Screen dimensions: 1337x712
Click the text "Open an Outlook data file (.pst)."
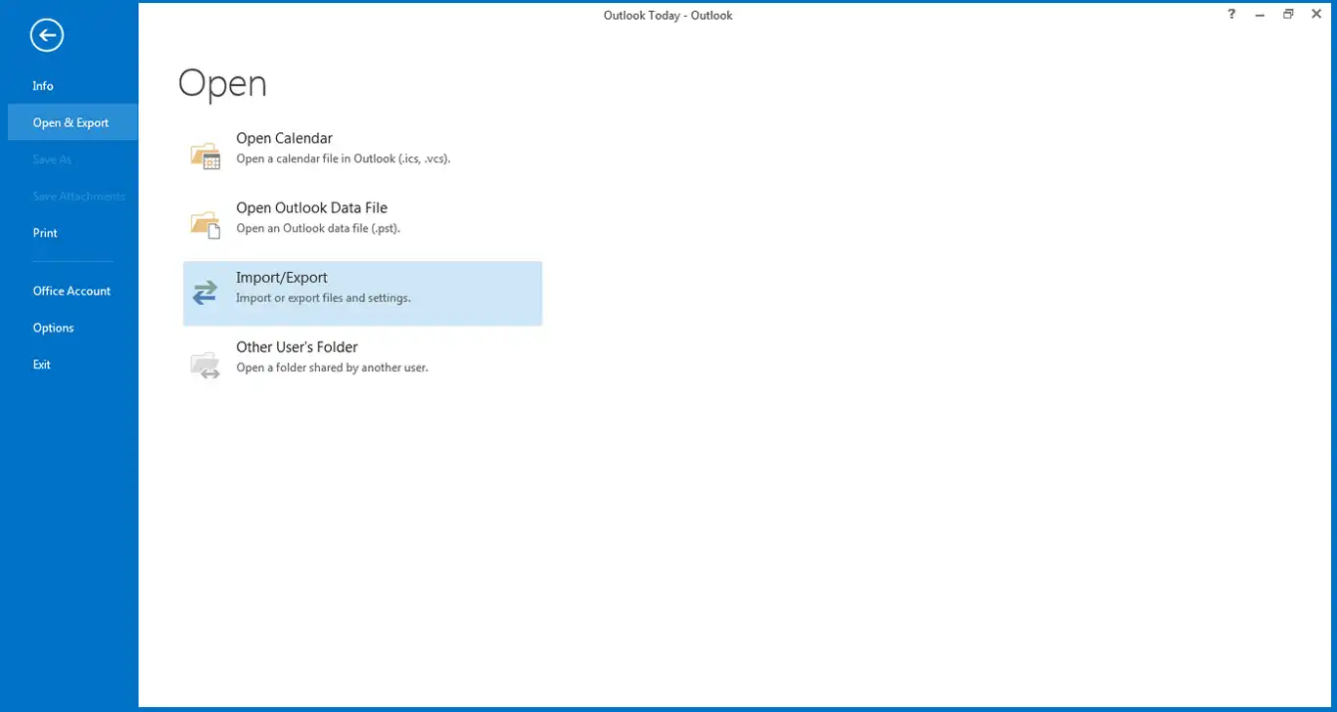(318, 228)
